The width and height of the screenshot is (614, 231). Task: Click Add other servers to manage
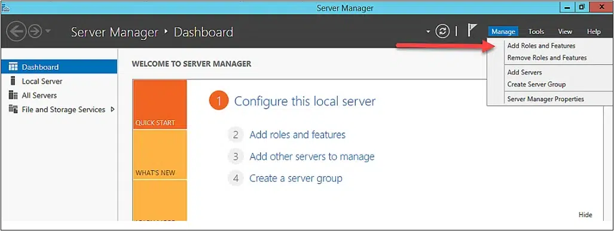pos(312,157)
